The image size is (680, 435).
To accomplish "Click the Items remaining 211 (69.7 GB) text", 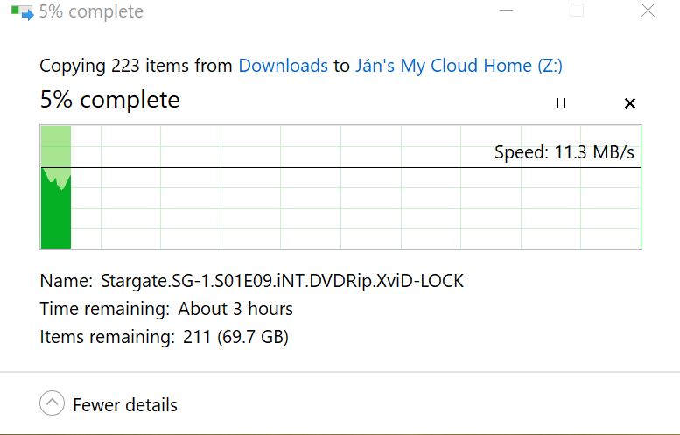I will (164, 337).
